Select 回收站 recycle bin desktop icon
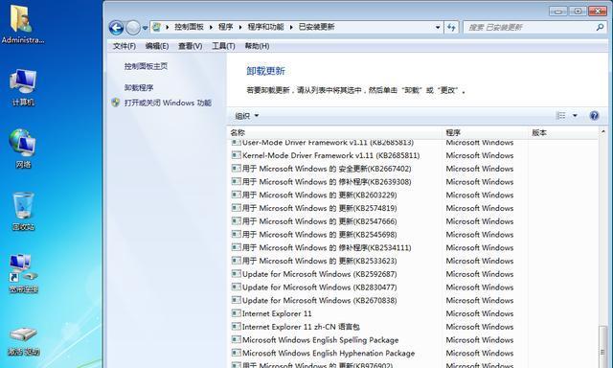The width and height of the screenshot is (613, 368). click(23, 212)
